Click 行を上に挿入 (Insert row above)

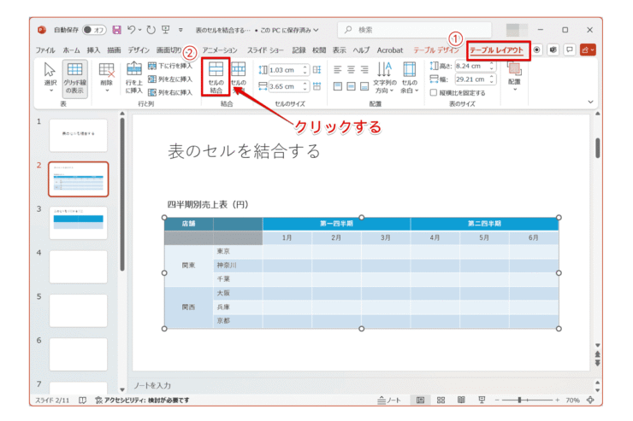(134, 78)
